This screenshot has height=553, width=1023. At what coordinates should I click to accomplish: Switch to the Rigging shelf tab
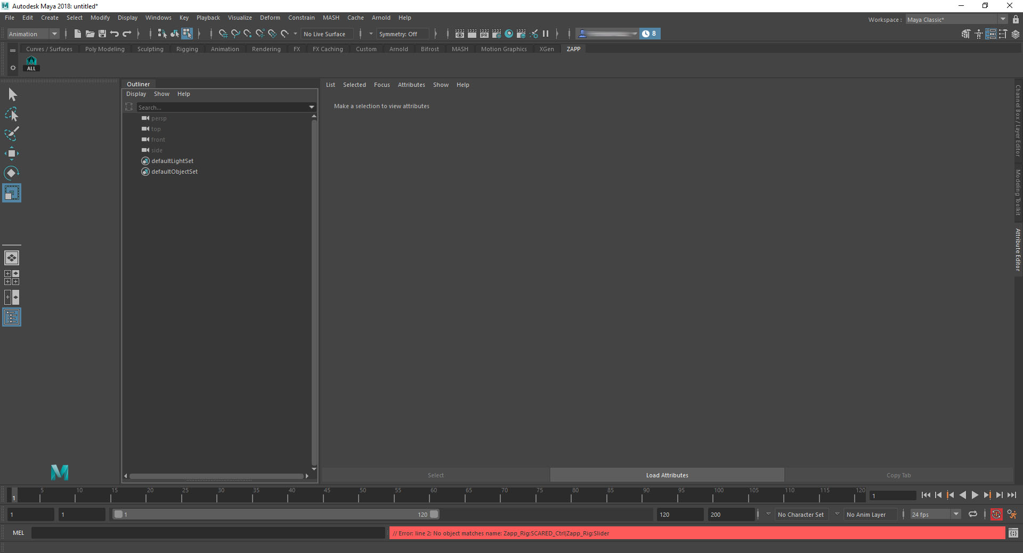[x=187, y=49]
